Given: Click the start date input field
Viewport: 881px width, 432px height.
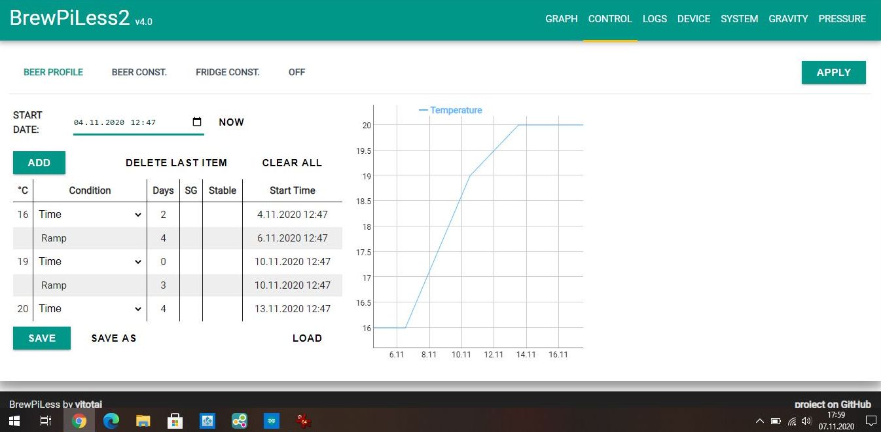Looking at the screenshot, I should (138, 122).
